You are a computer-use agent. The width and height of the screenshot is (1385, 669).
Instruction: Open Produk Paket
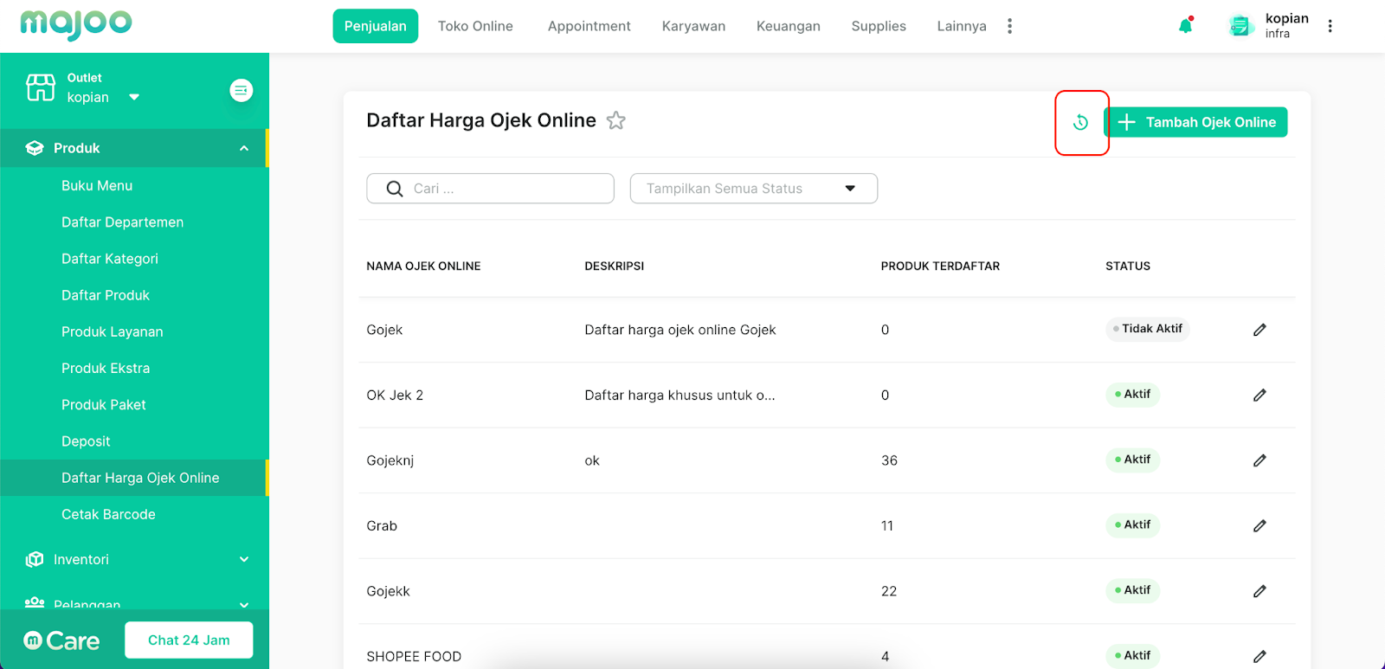(x=103, y=404)
